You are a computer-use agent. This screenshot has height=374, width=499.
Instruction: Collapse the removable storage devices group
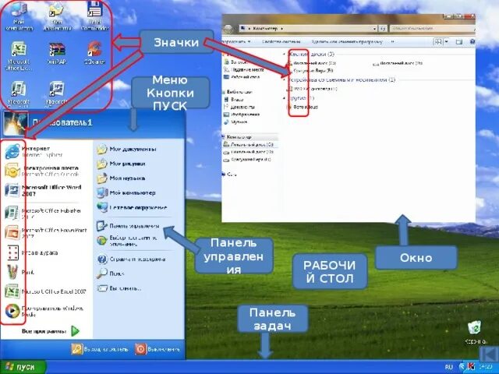coord(285,80)
